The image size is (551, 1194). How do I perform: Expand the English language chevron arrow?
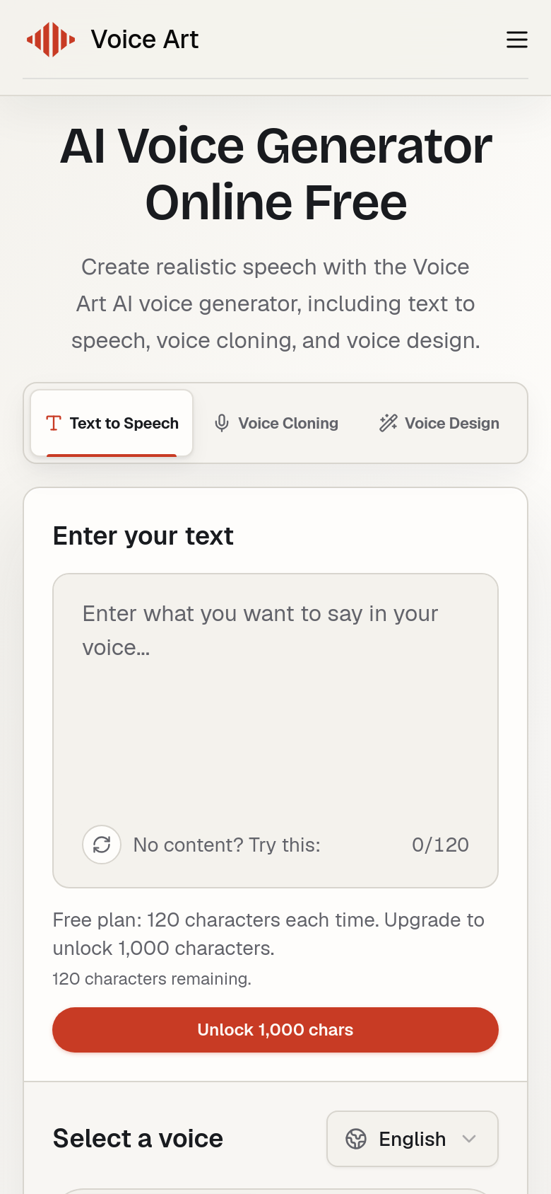click(x=469, y=1139)
